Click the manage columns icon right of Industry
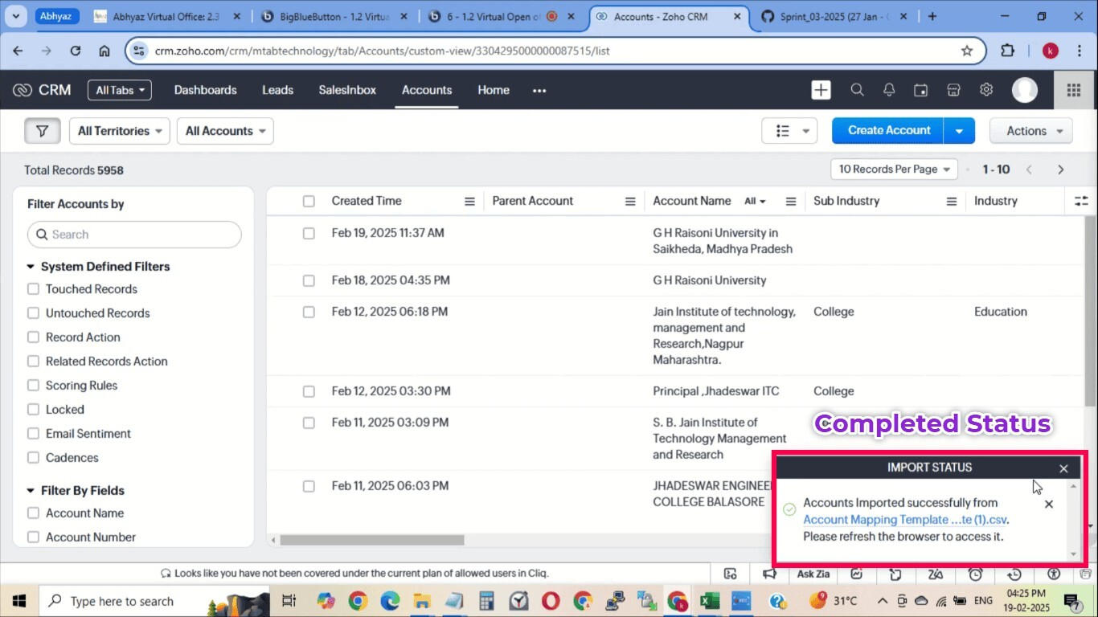The height and width of the screenshot is (617, 1098). click(x=1081, y=201)
